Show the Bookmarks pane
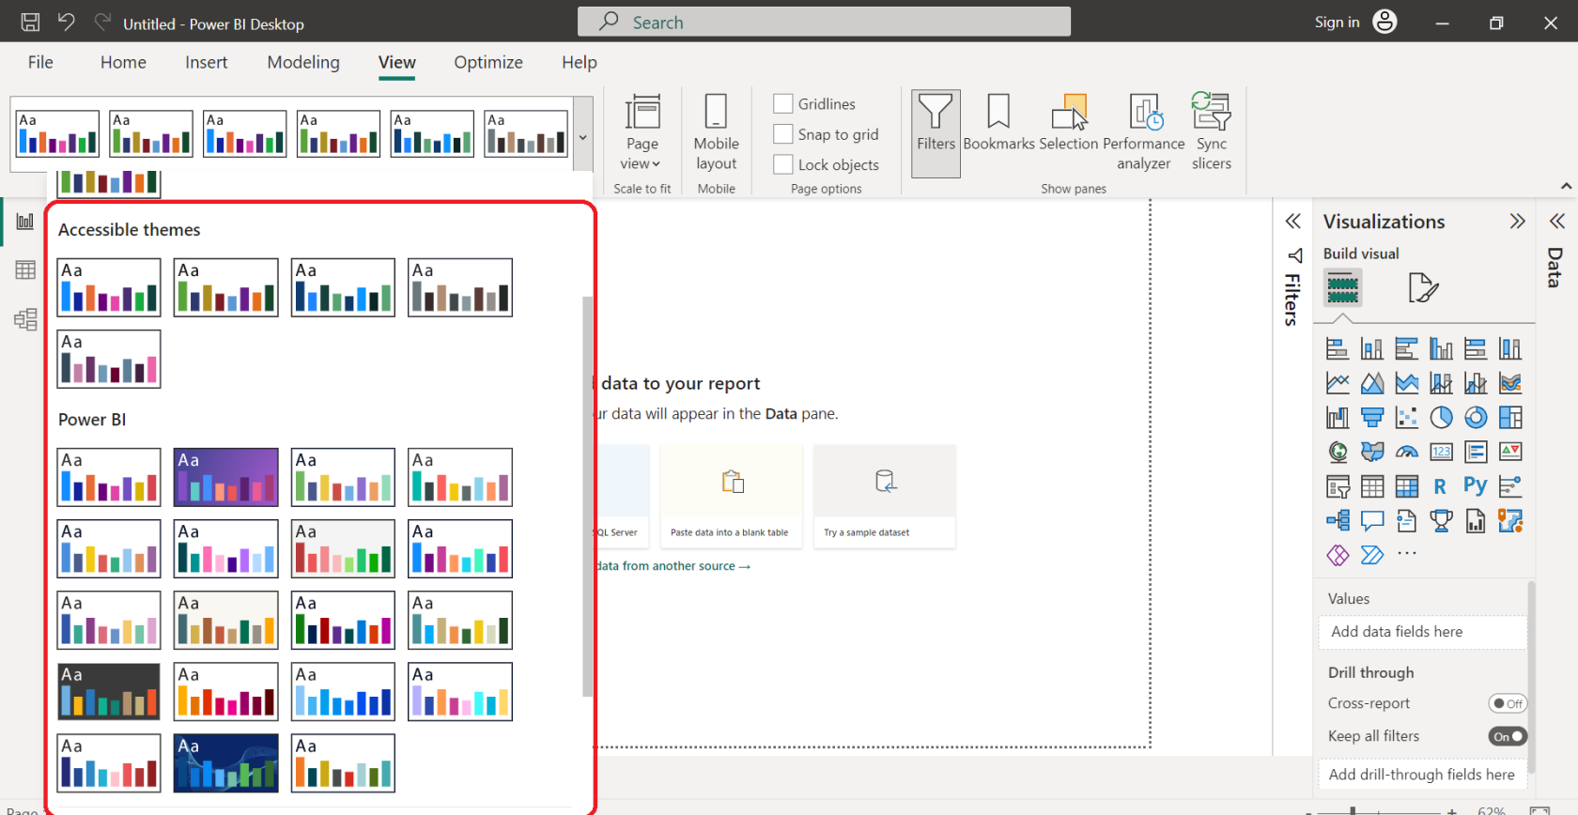This screenshot has height=815, width=1578. tap(998, 123)
